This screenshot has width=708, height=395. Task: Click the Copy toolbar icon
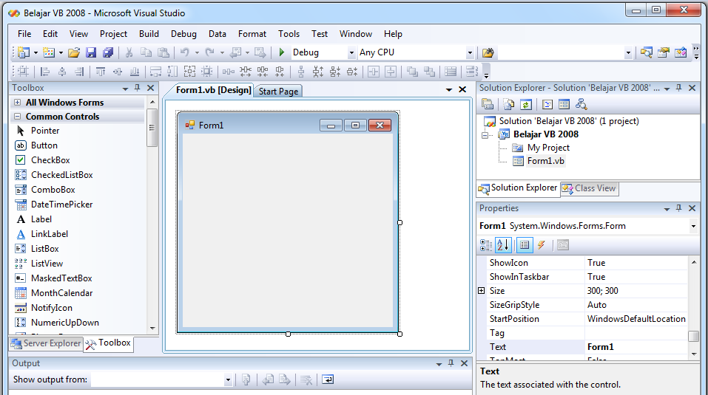(146, 52)
